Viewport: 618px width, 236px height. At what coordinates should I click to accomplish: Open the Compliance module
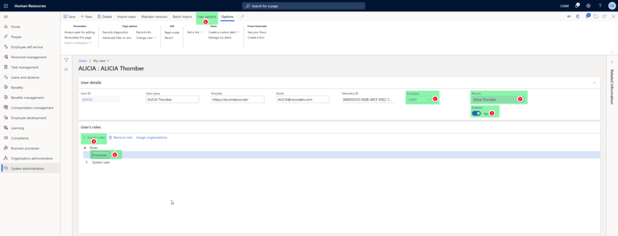coord(19,138)
